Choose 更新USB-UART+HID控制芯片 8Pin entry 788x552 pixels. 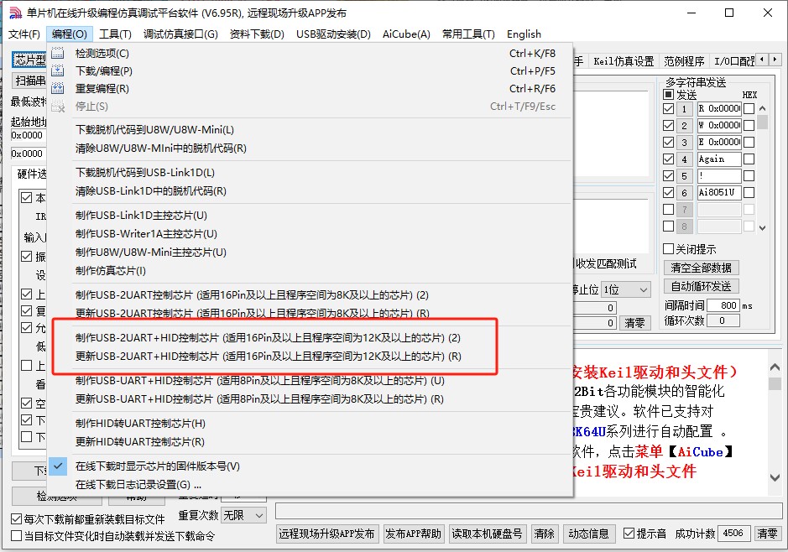click(310, 398)
